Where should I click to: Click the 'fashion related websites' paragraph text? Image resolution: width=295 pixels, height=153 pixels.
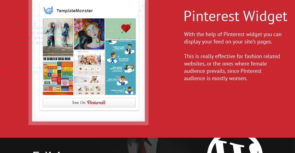click(x=232, y=67)
